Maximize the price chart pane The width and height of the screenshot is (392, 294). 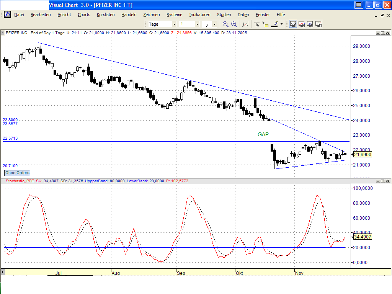[382, 33]
